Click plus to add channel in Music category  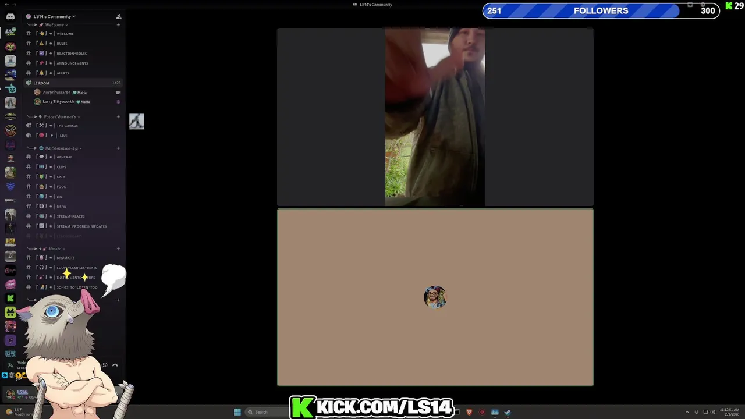[x=118, y=249]
